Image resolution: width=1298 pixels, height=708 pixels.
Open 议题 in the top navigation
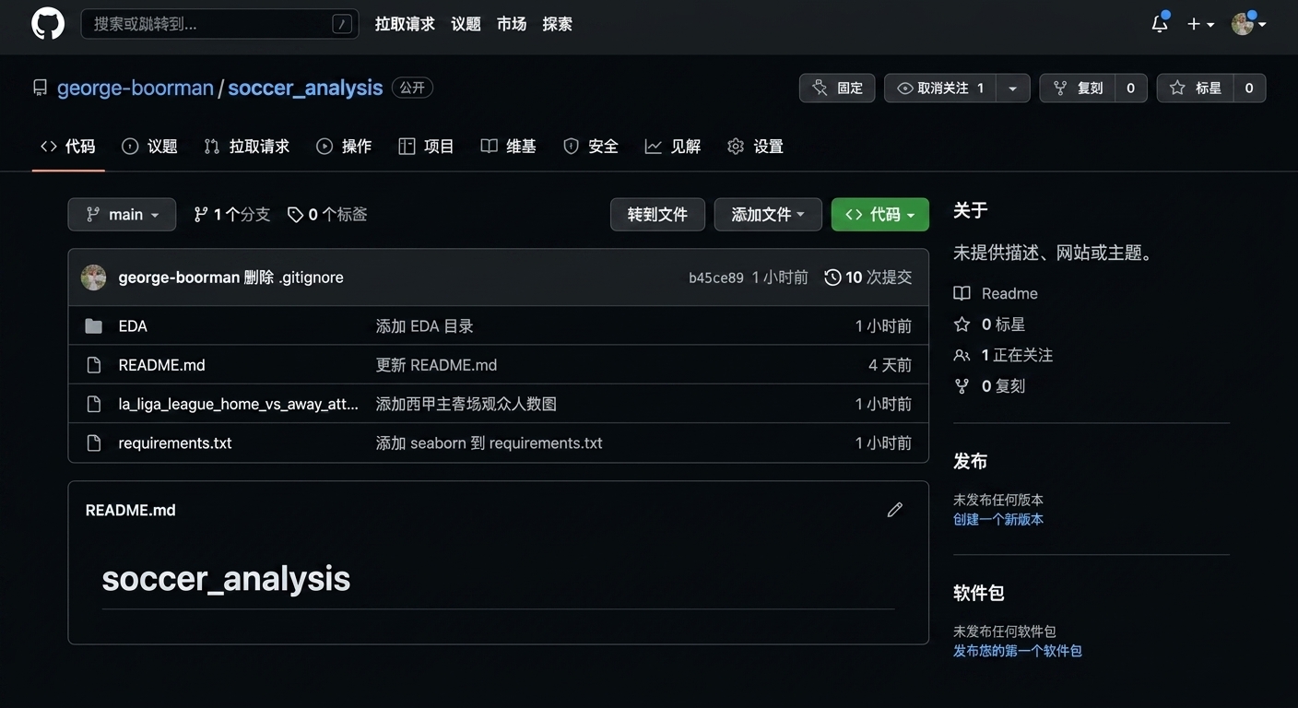466,24
